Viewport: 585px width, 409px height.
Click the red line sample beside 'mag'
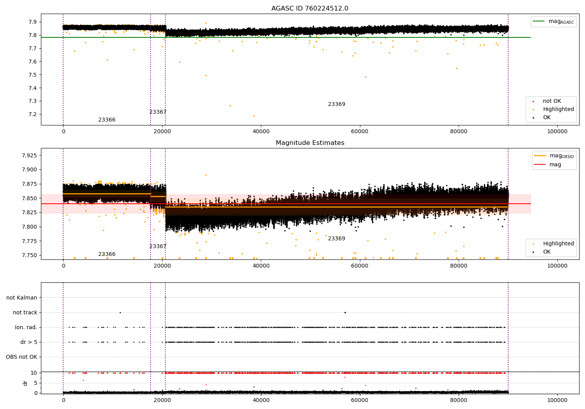[540, 165]
